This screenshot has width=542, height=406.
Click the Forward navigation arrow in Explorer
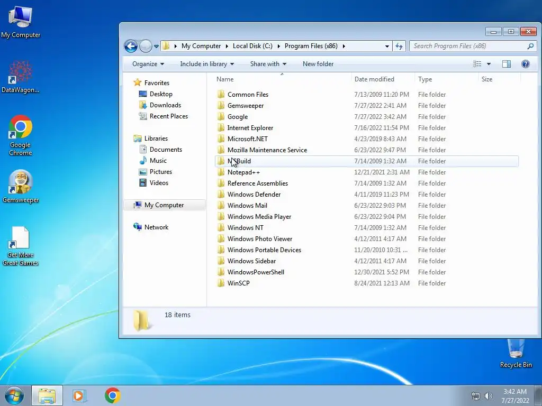(x=146, y=46)
